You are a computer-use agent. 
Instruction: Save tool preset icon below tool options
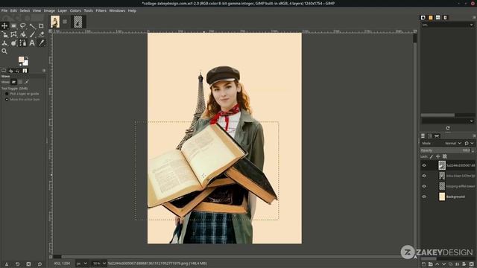pos(7,264)
